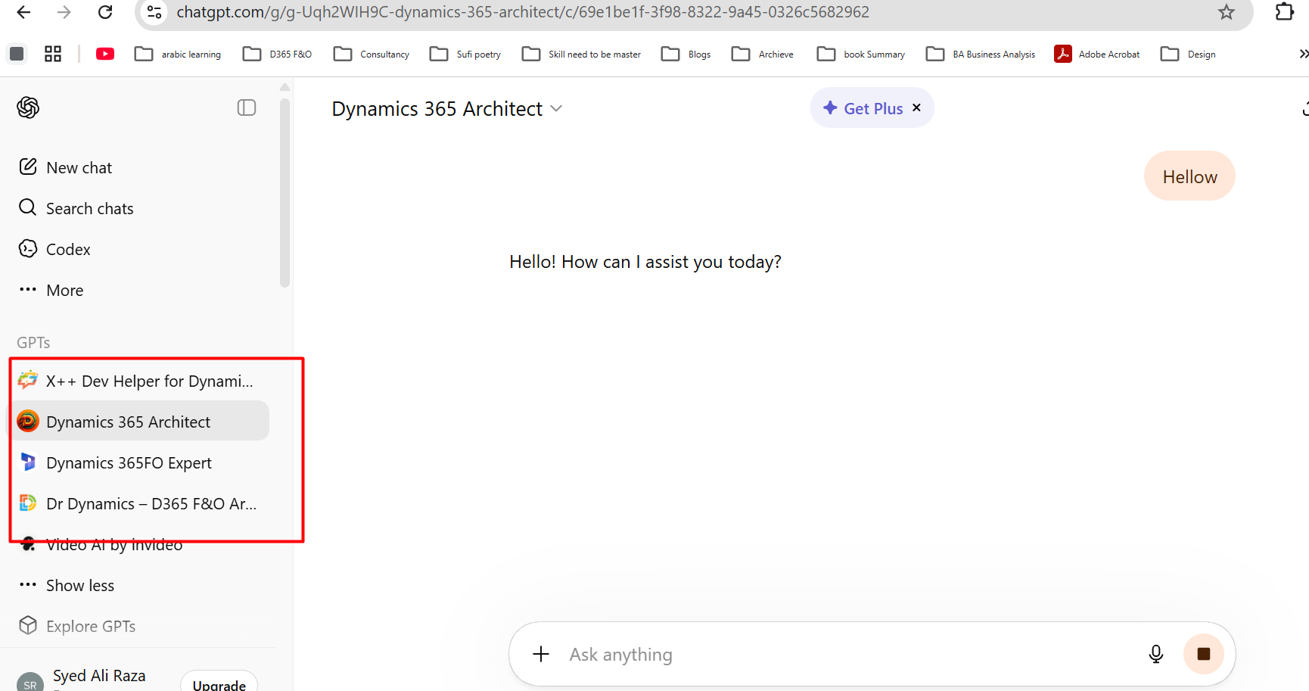
Task: Click the ChatGPT logo icon
Action: pos(28,107)
